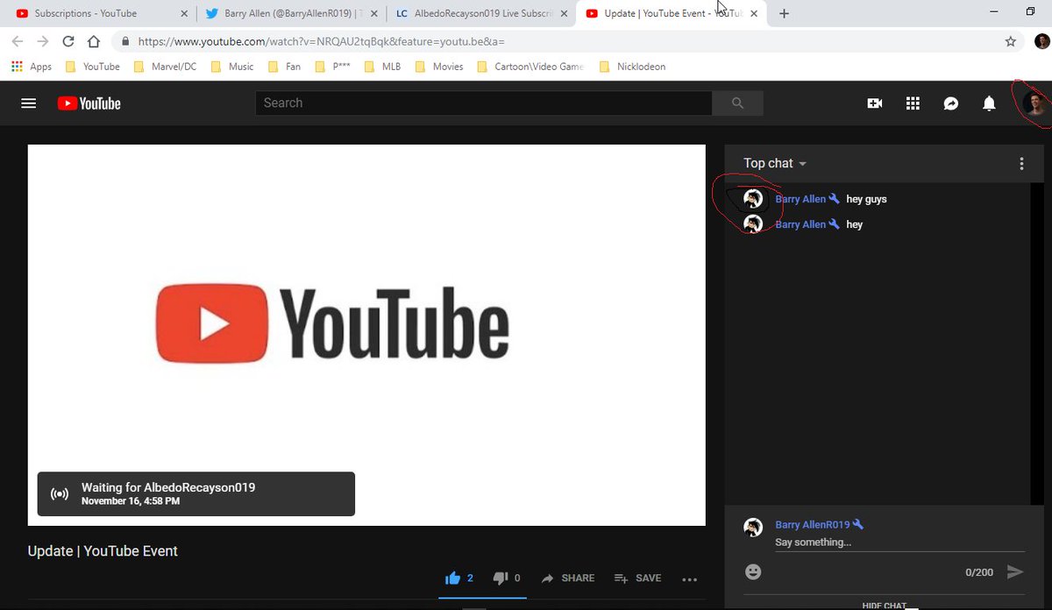Screen dimensions: 1052x610
Task: Open the notifications bell
Action: 989,103
